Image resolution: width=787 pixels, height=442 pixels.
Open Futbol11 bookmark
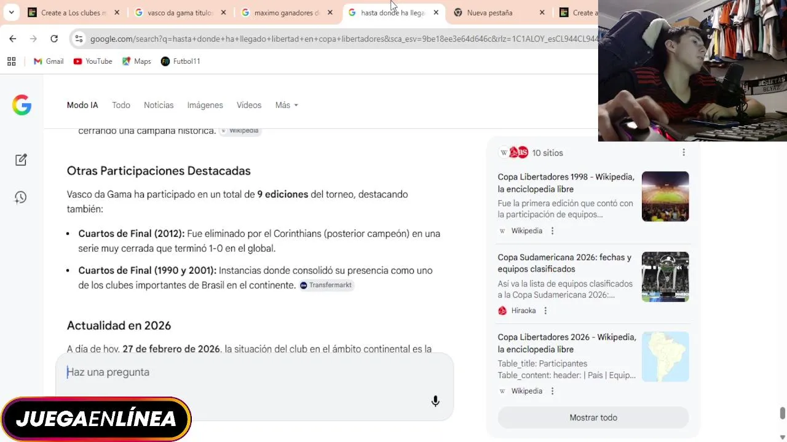[x=181, y=61]
